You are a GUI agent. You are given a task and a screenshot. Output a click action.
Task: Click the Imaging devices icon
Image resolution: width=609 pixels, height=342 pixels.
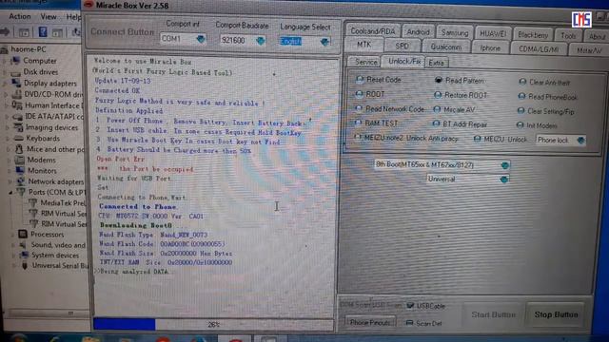[18, 127]
